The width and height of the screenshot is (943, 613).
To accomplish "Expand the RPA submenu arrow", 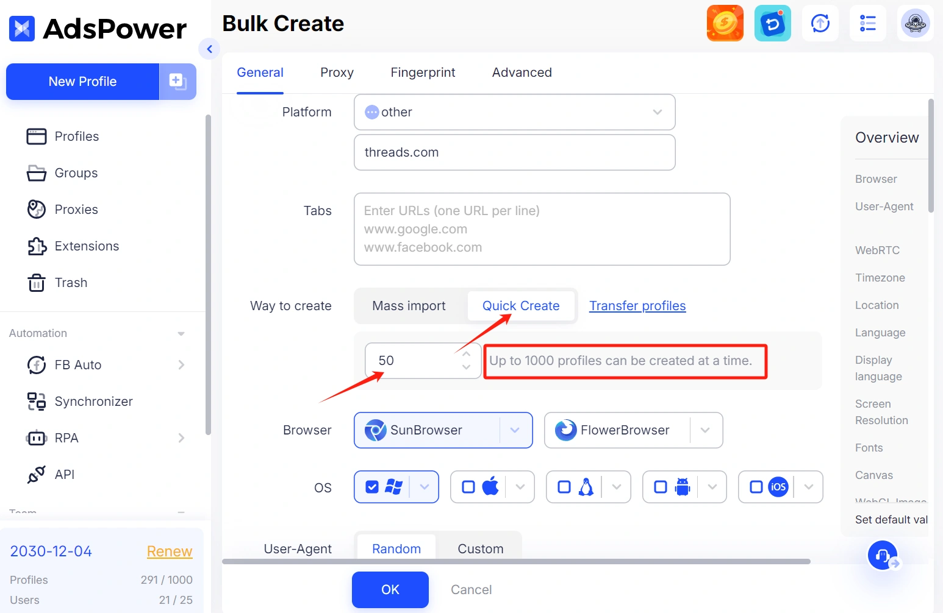I will [x=181, y=438].
